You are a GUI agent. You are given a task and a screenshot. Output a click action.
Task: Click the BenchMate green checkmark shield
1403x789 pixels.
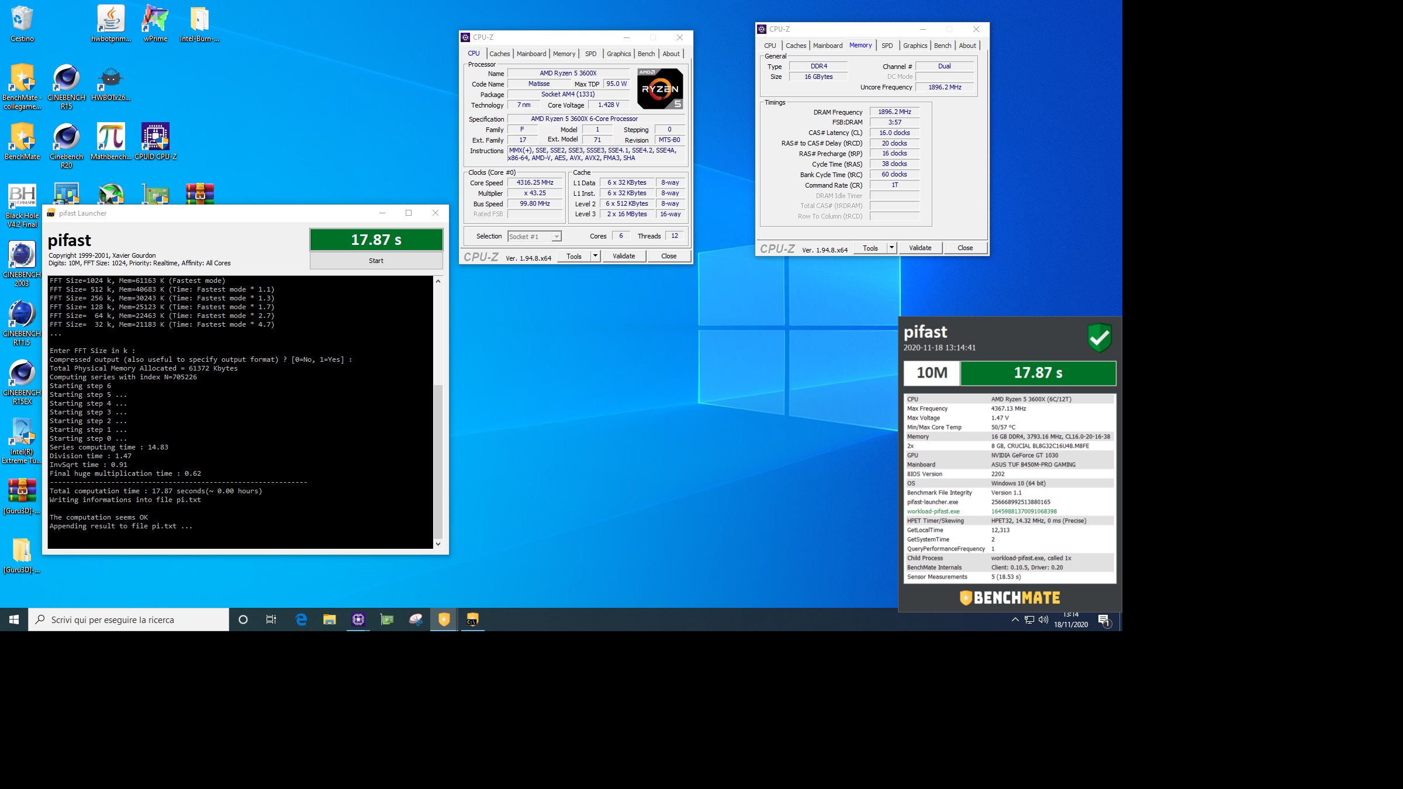(x=1099, y=337)
